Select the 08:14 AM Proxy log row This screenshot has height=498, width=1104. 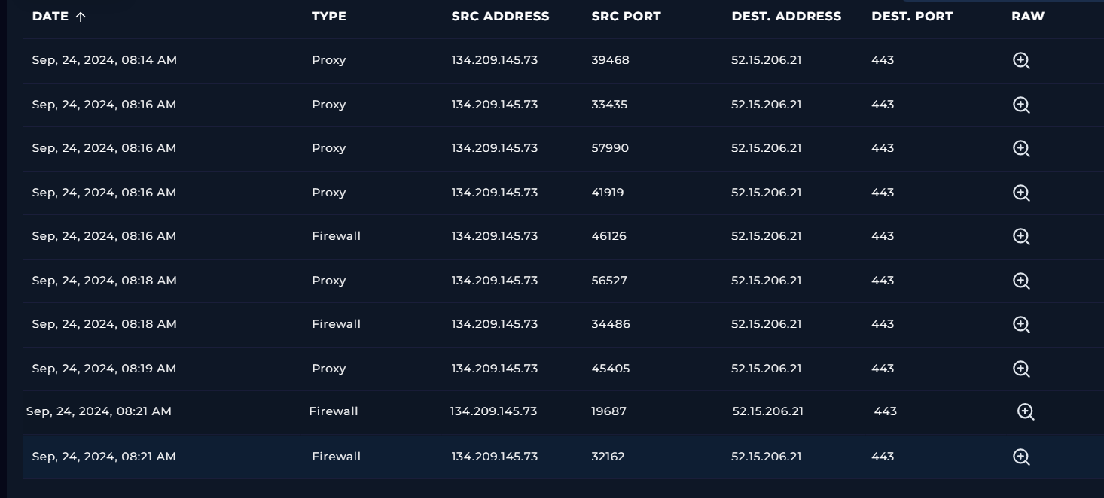pyautogui.click(x=563, y=61)
